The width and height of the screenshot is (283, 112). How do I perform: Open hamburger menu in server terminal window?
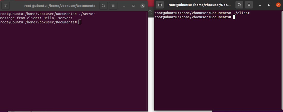pos(113,6)
